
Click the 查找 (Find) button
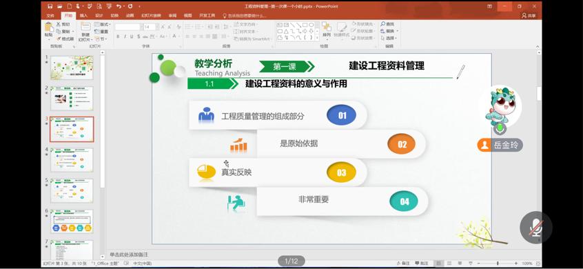click(x=387, y=24)
